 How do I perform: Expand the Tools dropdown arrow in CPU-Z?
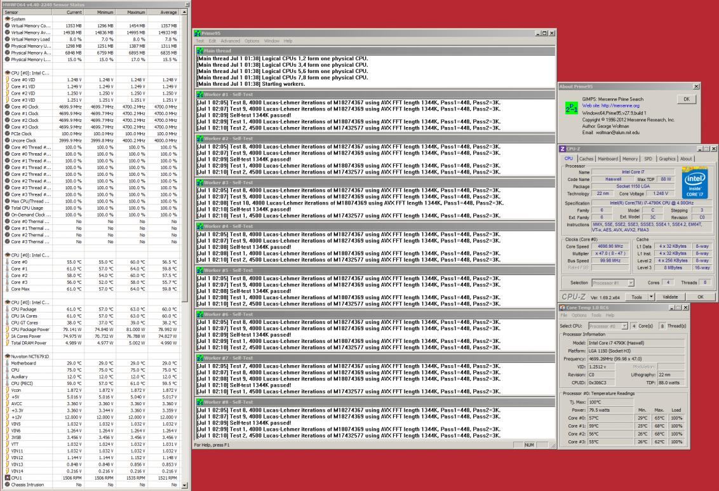tap(651, 297)
